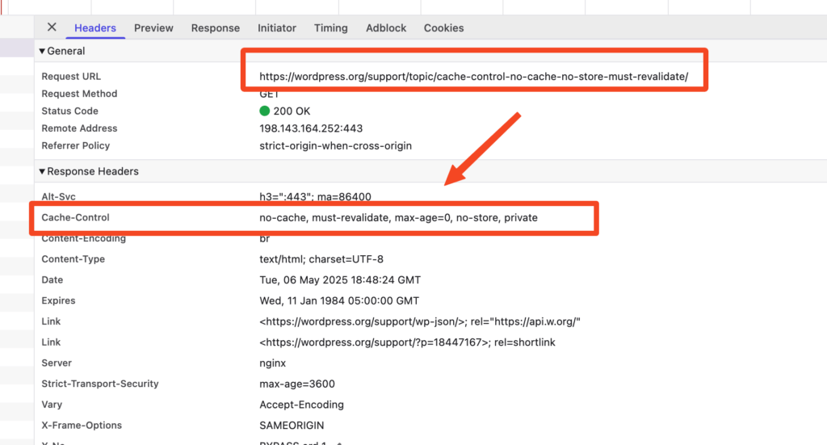This screenshot has height=445, width=827.
Task: Select the 200 OK status text
Action: (292, 111)
